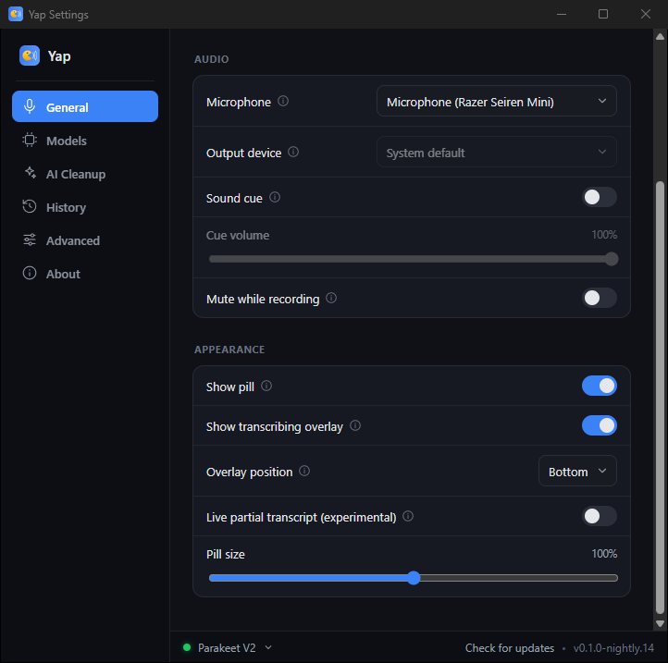The image size is (668, 663).
Task: Click the Models chip icon
Action: coord(30,141)
